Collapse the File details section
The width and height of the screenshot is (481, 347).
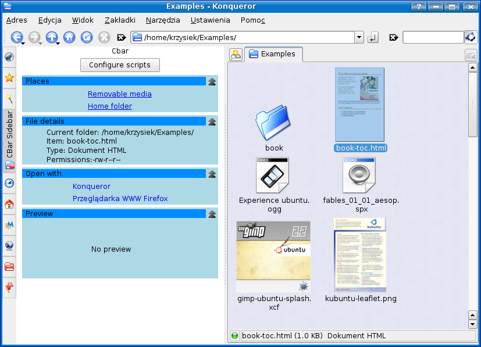(x=212, y=121)
